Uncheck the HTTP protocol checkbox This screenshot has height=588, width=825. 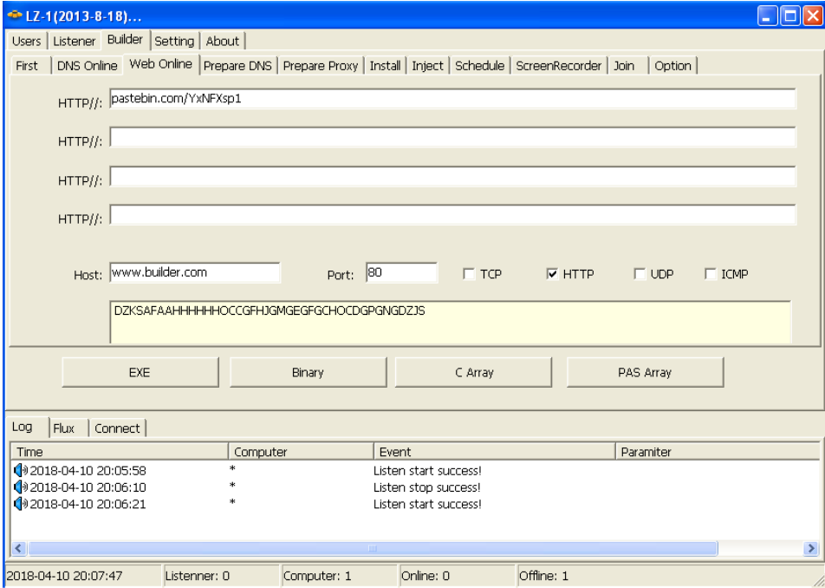(552, 274)
